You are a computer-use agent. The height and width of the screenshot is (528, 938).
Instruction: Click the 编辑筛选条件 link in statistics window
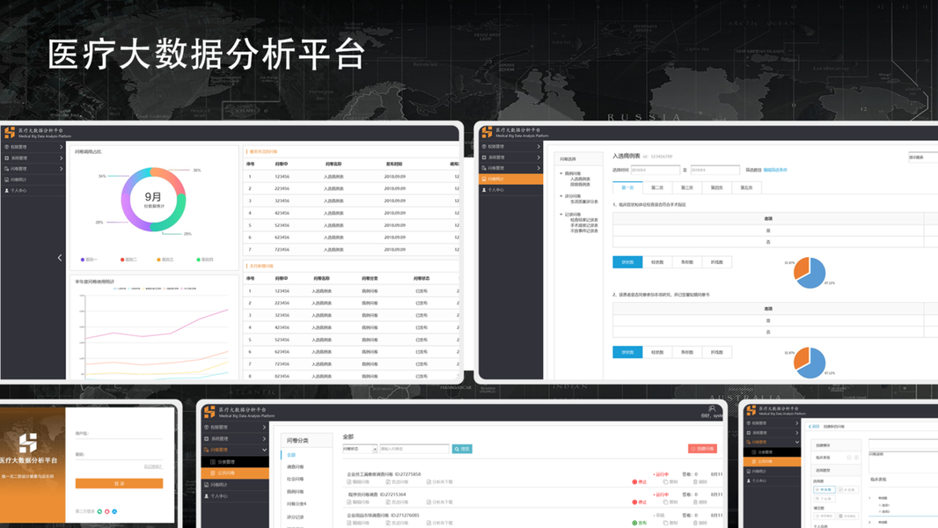click(775, 170)
